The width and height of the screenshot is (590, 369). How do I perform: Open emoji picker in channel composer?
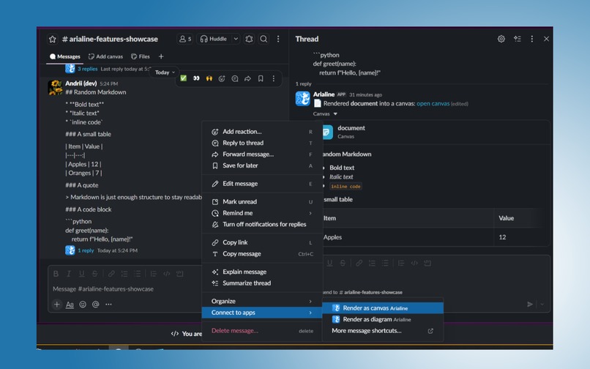pyautogui.click(x=83, y=305)
